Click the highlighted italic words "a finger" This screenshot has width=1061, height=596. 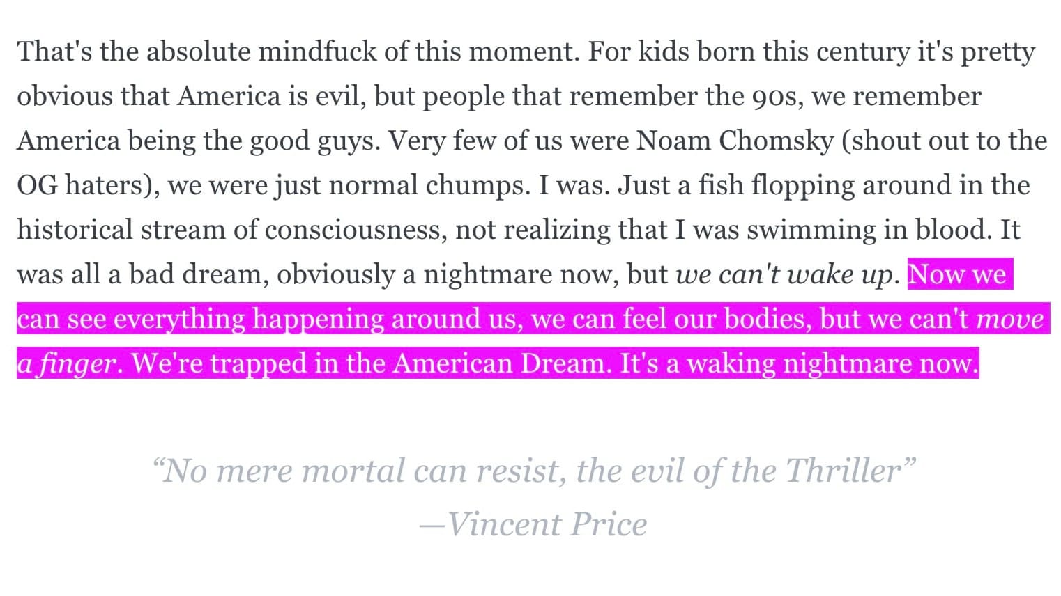[66, 363]
